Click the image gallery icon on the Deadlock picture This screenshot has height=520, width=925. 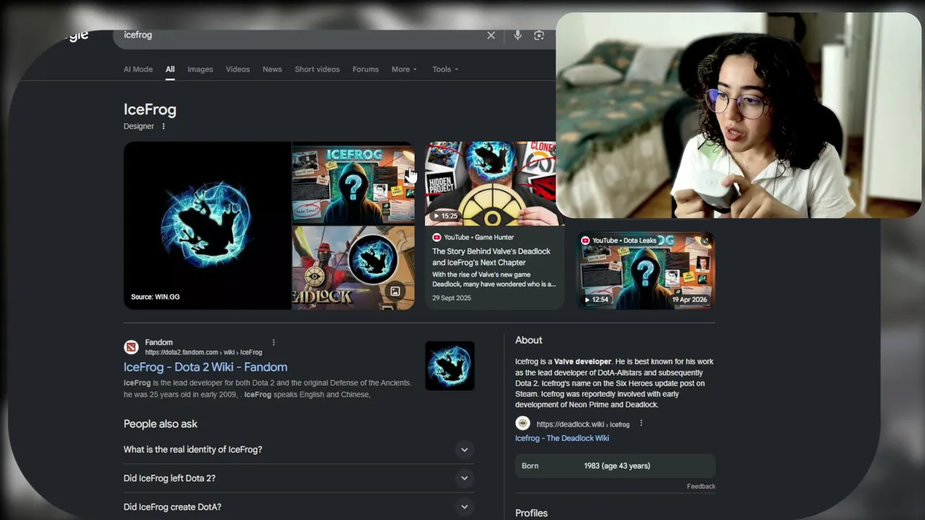pos(395,292)
